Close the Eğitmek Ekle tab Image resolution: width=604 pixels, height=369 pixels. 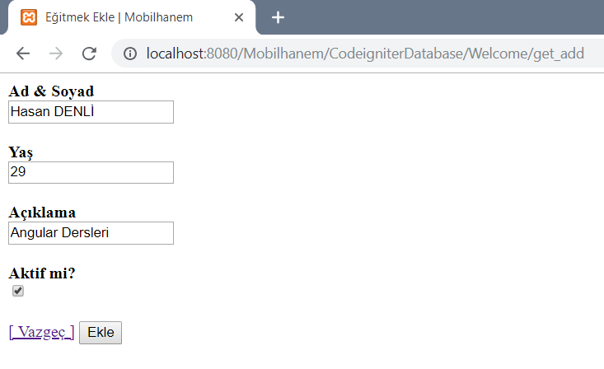pos(239,17)
